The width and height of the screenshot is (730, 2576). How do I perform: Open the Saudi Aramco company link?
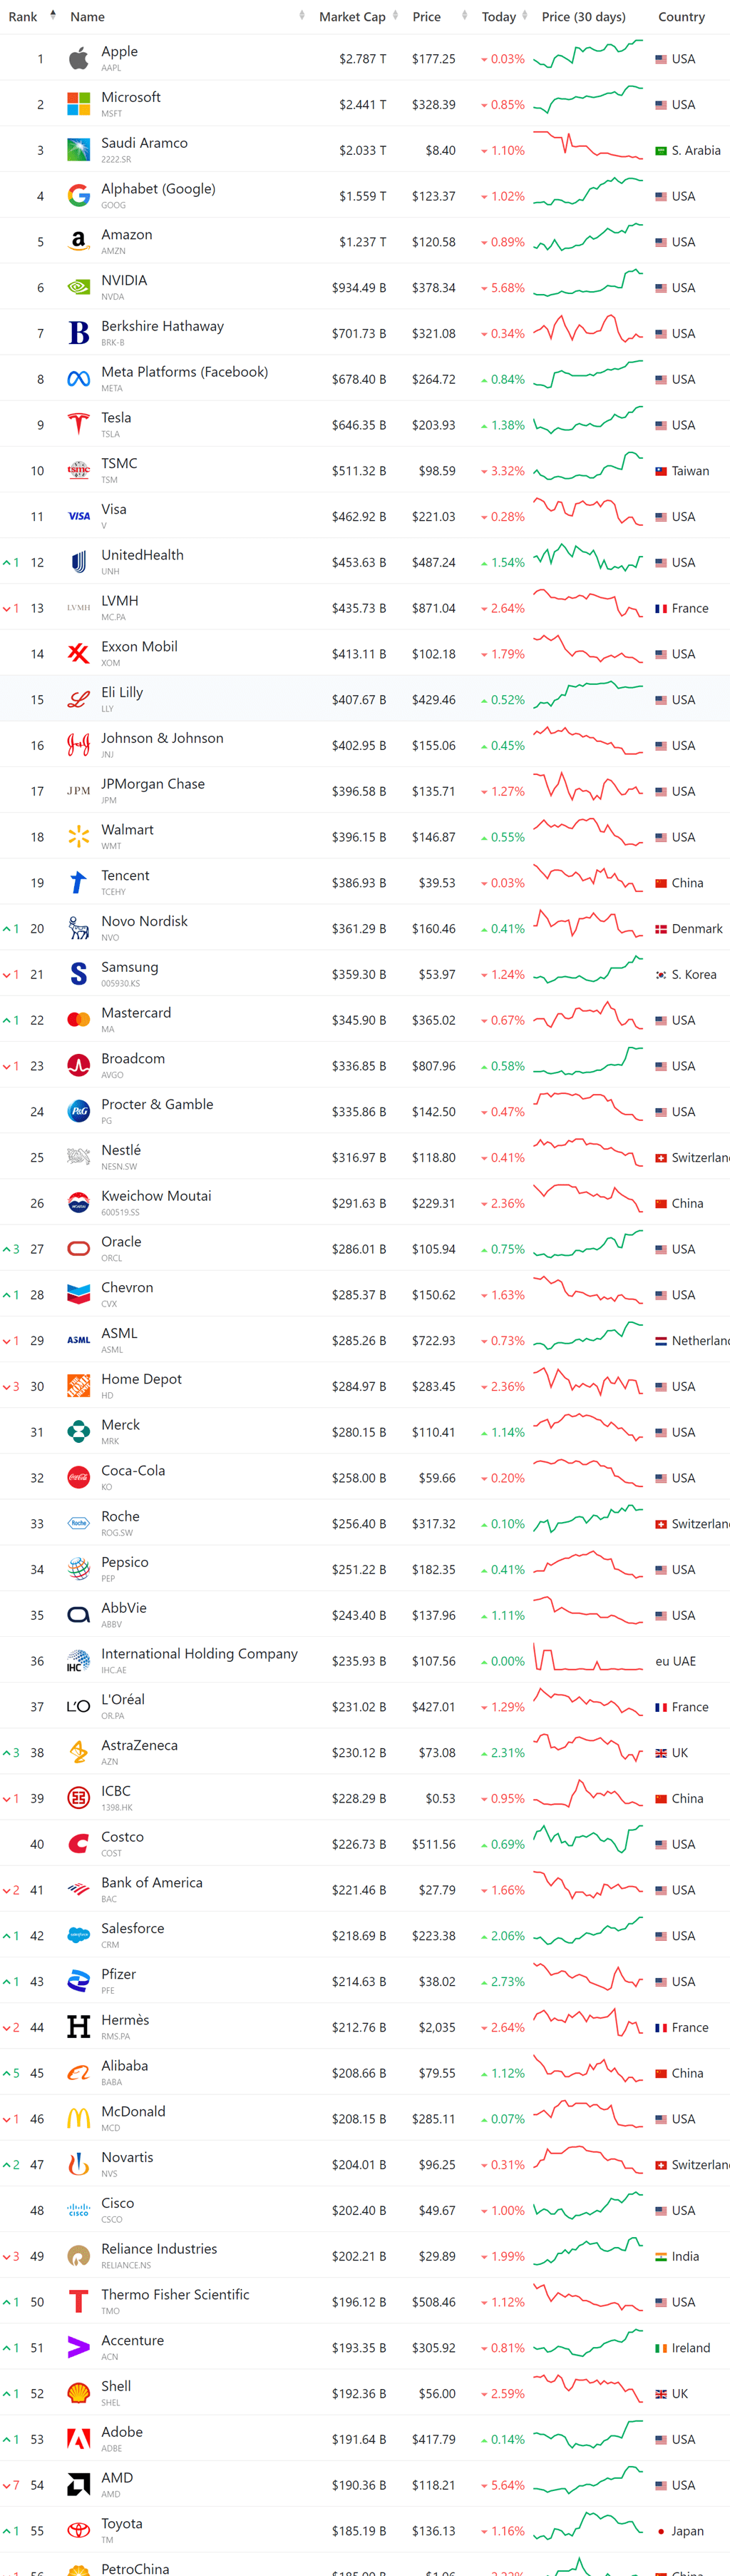[x=144, y=143]
